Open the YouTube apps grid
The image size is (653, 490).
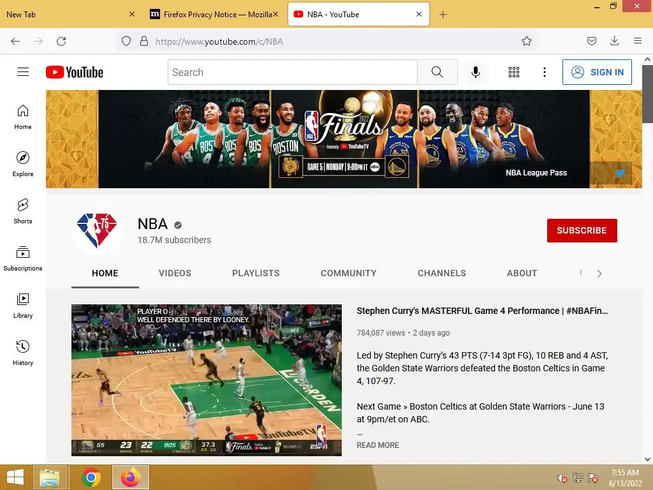coord(514,72)
